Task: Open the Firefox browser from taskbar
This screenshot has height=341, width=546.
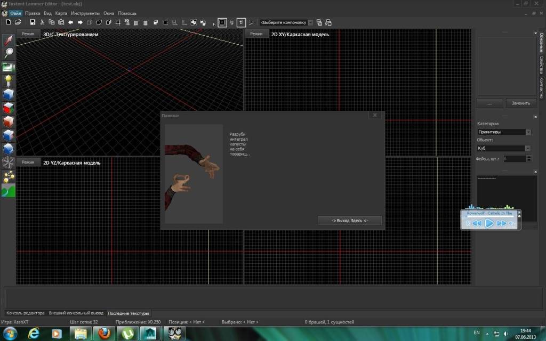Action: pos(105,333)
